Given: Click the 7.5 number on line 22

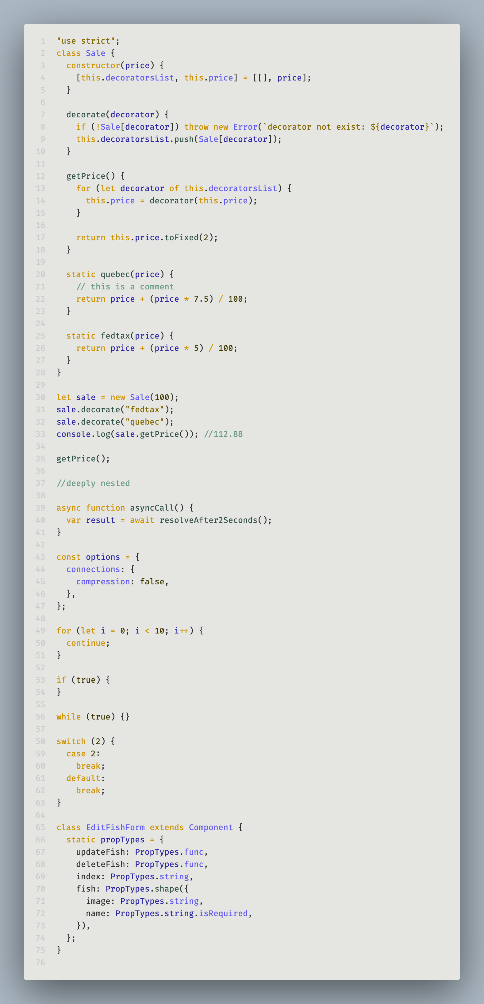Looking at the screenshot, I should tap(201, 299).
